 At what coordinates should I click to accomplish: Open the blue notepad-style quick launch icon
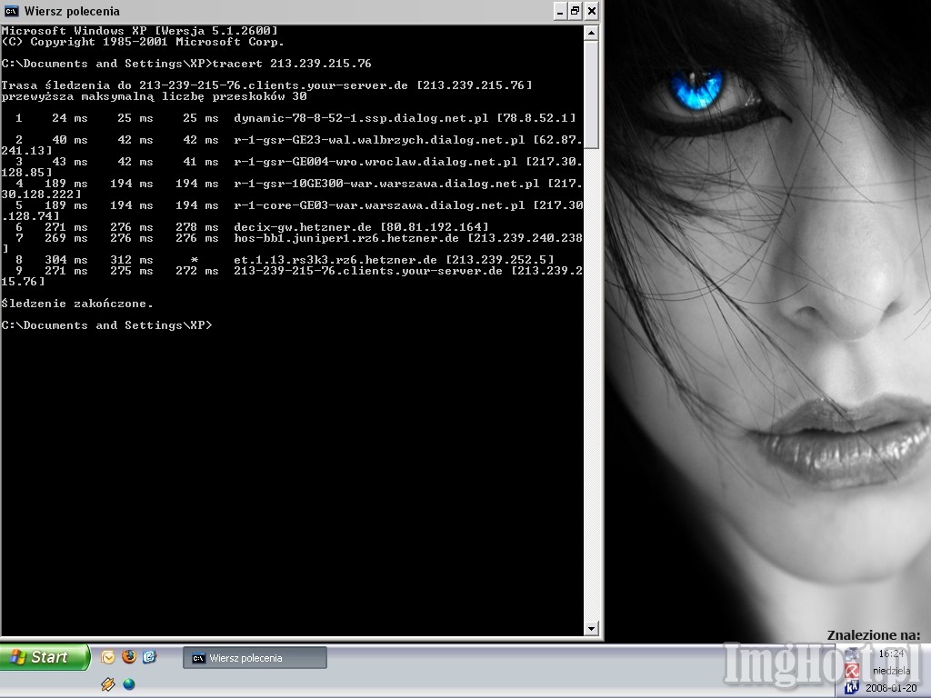[x=149, y=656]
